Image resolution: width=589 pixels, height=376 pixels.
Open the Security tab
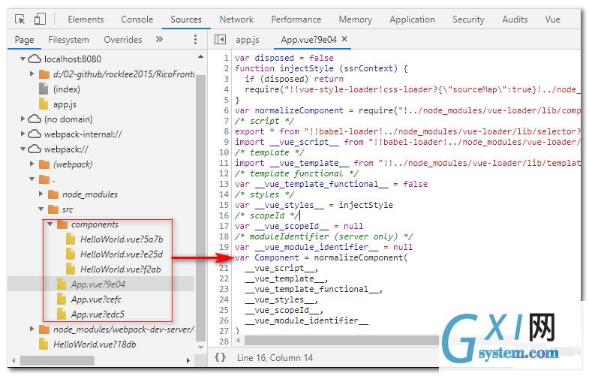468,20
